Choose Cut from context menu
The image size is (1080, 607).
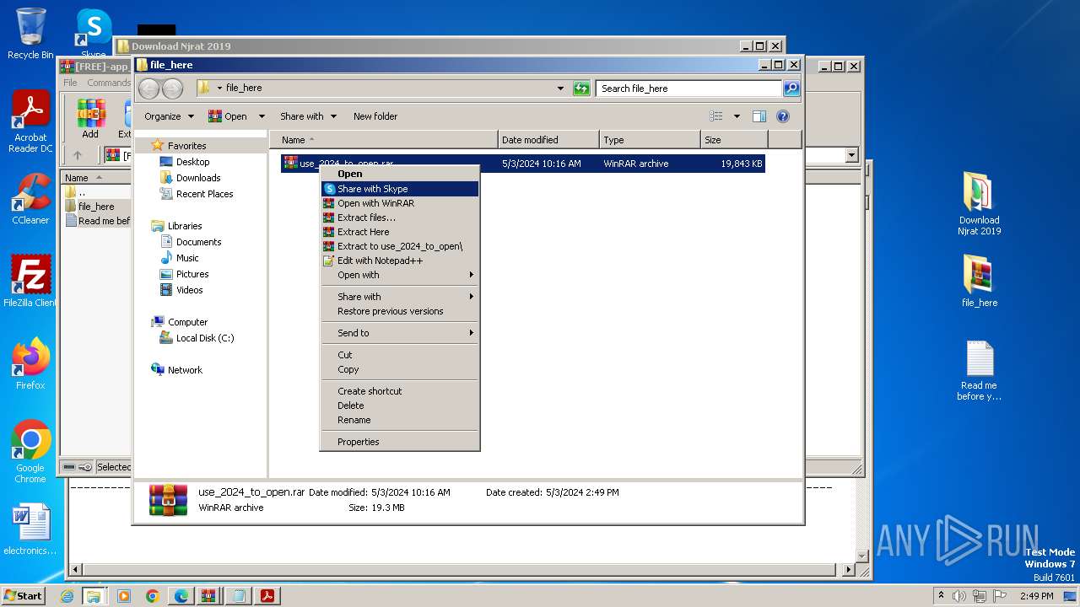400,355
